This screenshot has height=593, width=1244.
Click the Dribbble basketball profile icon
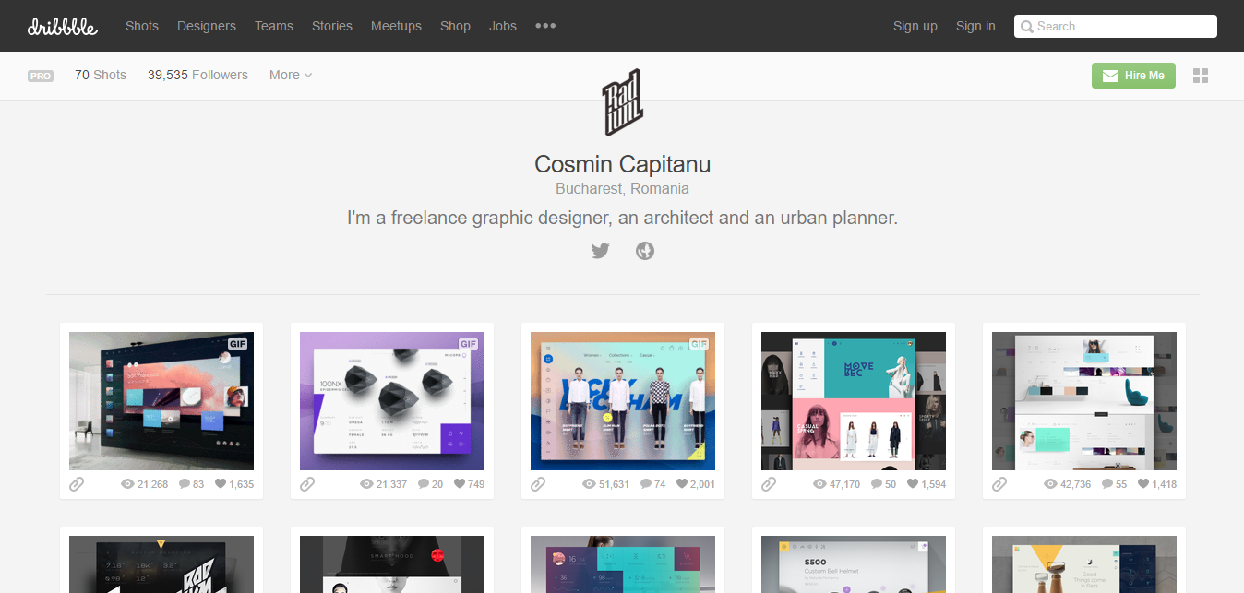[x=645, y=250]
